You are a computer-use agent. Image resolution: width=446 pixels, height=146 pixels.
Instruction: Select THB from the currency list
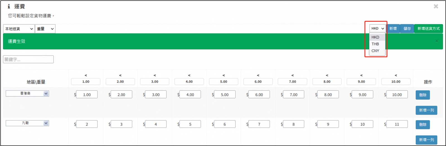375,44
